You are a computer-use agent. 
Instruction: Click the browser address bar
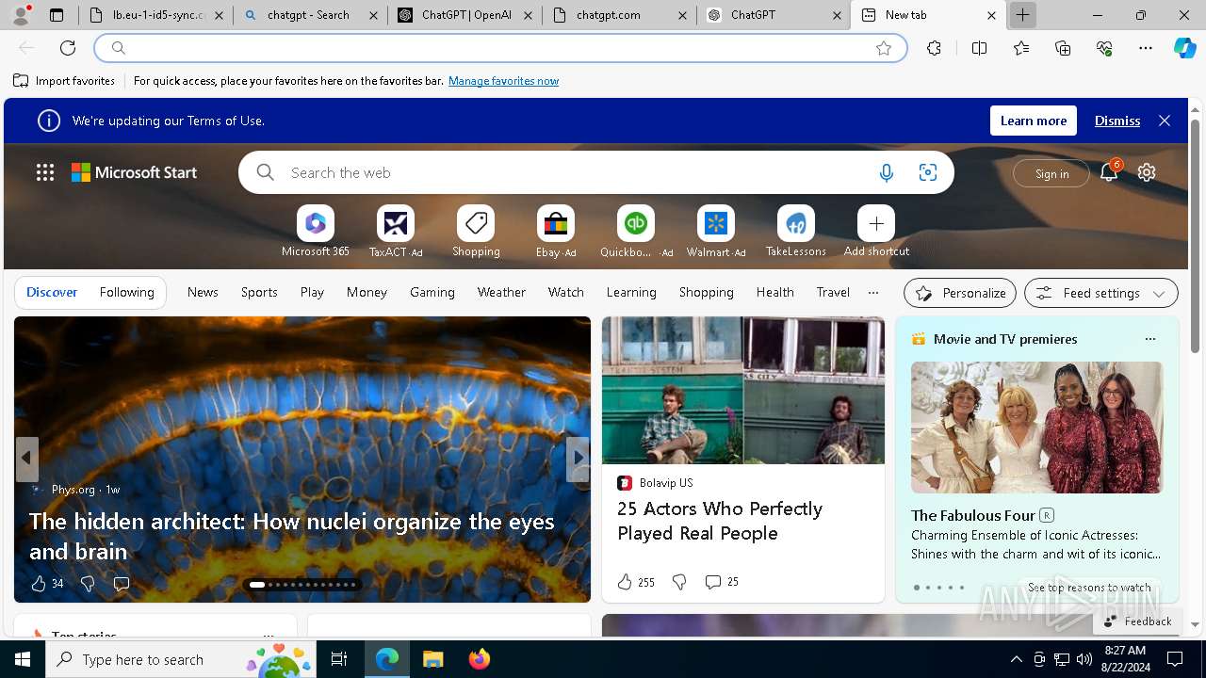(500, 48)
